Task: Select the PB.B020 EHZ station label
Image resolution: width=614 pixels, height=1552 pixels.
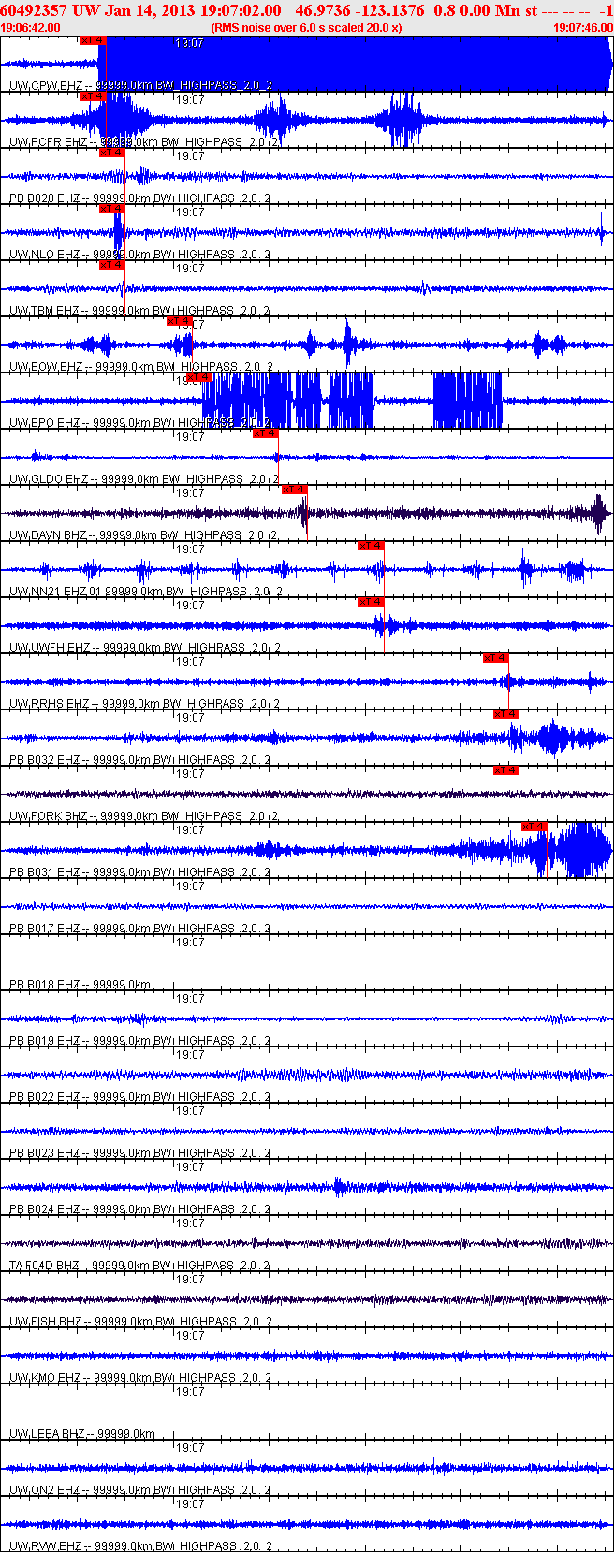Action: (x=44, y=198)
